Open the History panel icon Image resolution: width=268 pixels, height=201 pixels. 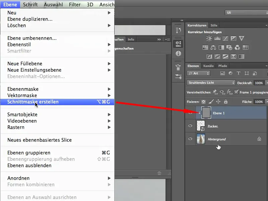178,30
